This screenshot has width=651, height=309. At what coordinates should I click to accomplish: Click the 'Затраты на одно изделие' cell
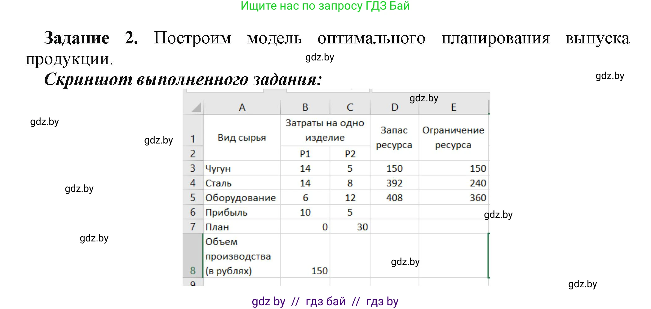click(325, 130)
